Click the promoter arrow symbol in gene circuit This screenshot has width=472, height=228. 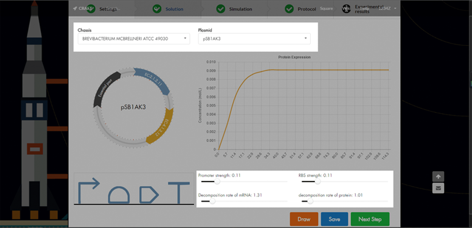[89, 190]
